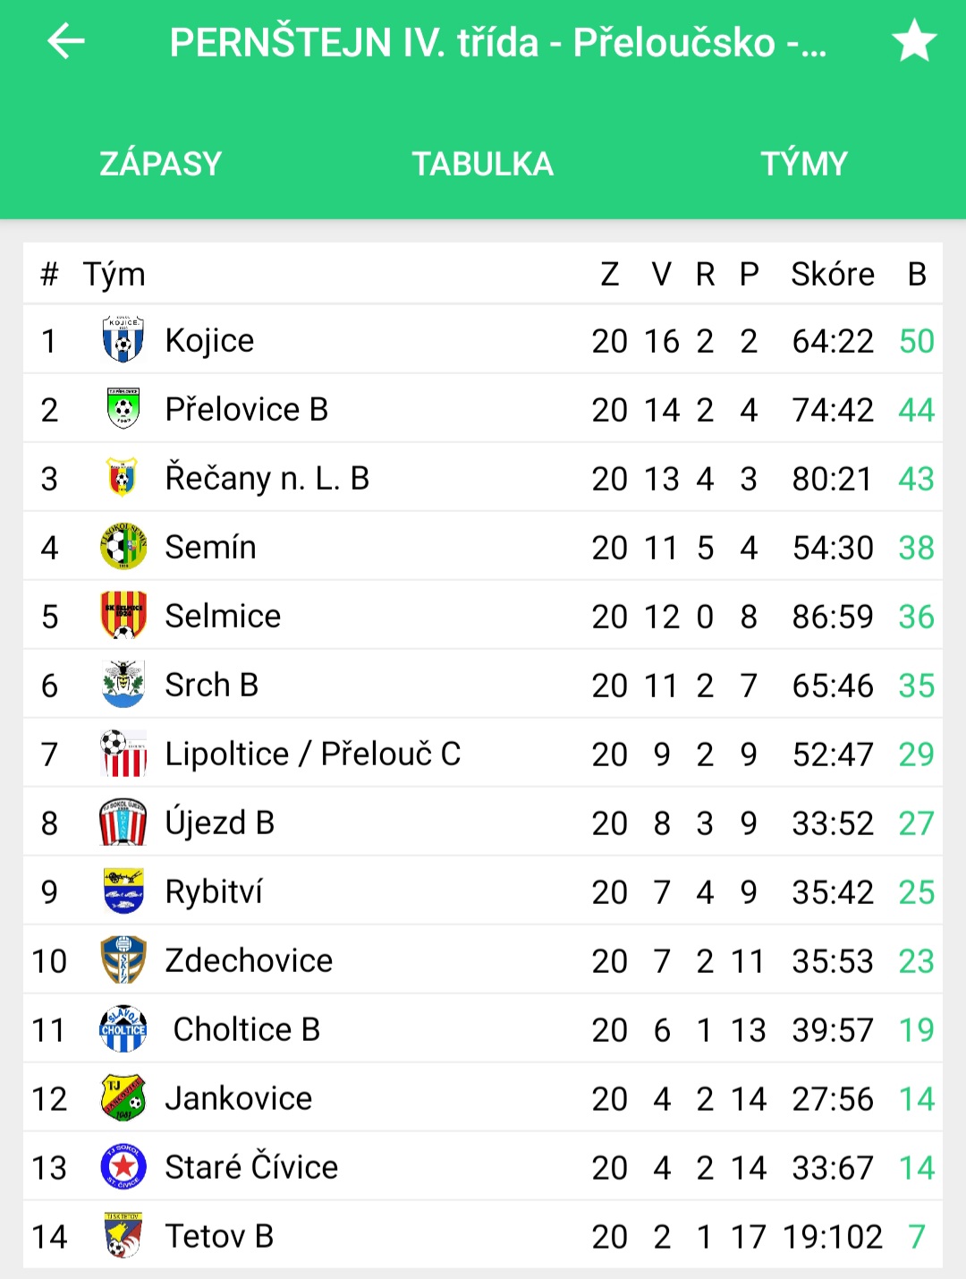
Task: Select the Choltice B club badge
Action: pyautogui.click(x=123, y=1028)
